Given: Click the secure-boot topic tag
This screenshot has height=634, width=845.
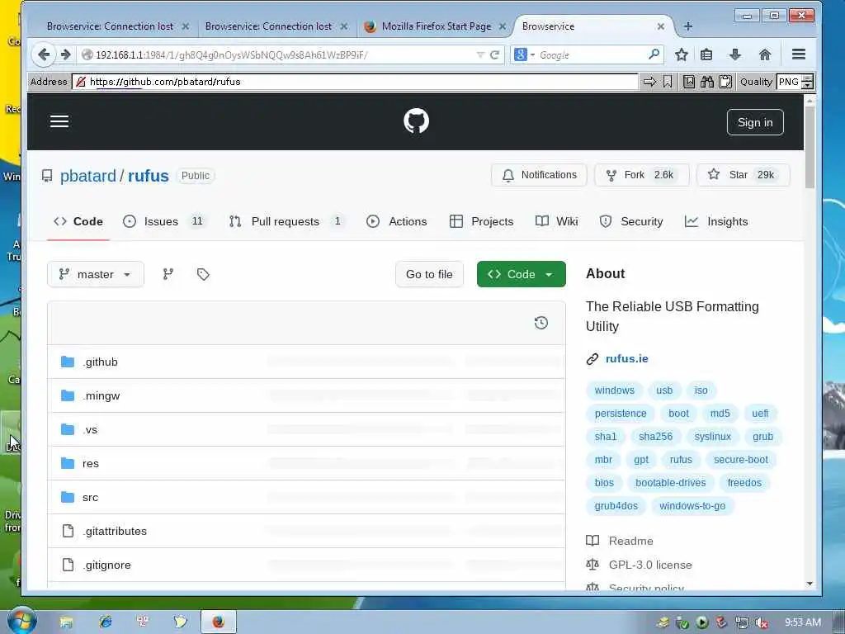Looking at the screenshot, I should click(741, 460).
